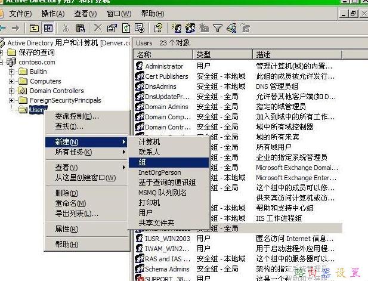
Task: Open Properties via the toolbar icon
Action: [112, 28]
